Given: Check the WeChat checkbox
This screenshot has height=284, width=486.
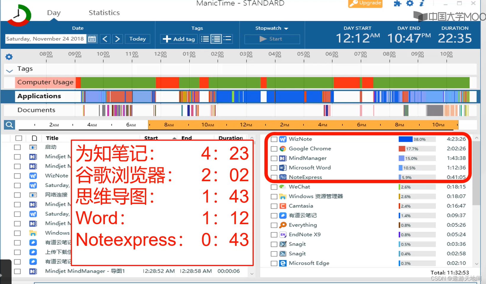Looking at the screenshot, I should (274, 187).
